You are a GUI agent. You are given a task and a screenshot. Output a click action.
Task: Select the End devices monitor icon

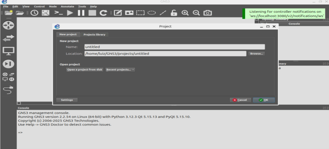tap(8, 51)
